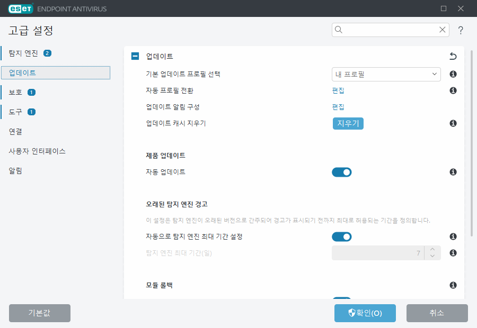Open the 내 프로필 dropdown list
477x328 pixels.
(x=386, y=74)
